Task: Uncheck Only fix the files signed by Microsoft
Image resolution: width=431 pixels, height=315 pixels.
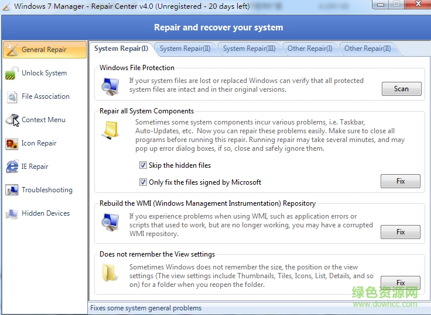Action: [143, 182]
